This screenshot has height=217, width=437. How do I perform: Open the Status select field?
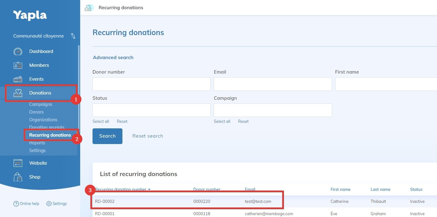tap(151, 110)
